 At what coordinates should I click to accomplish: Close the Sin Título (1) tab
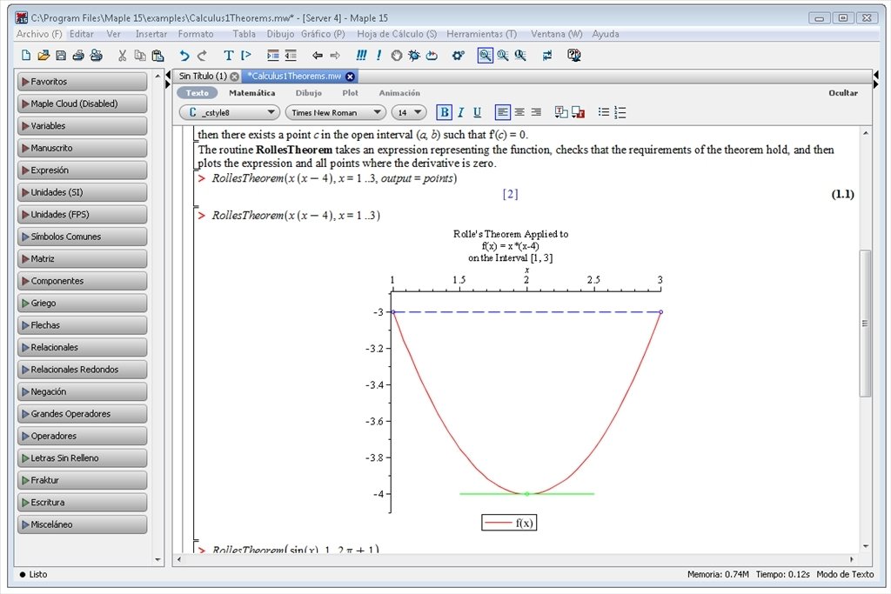click(234, 76)
